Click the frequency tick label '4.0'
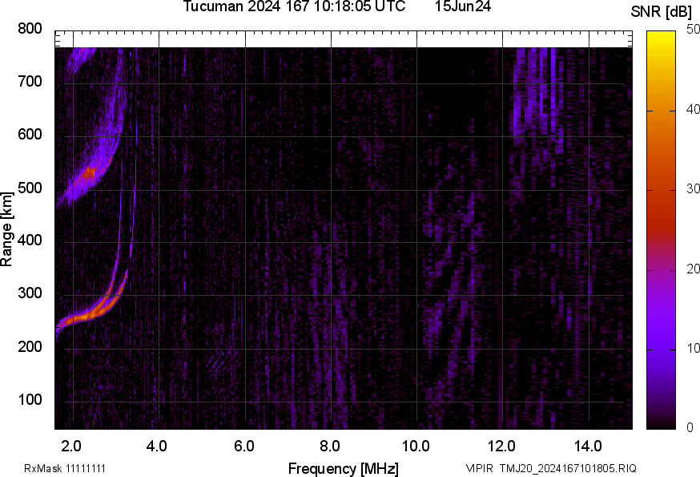 [x=157, y=447]
